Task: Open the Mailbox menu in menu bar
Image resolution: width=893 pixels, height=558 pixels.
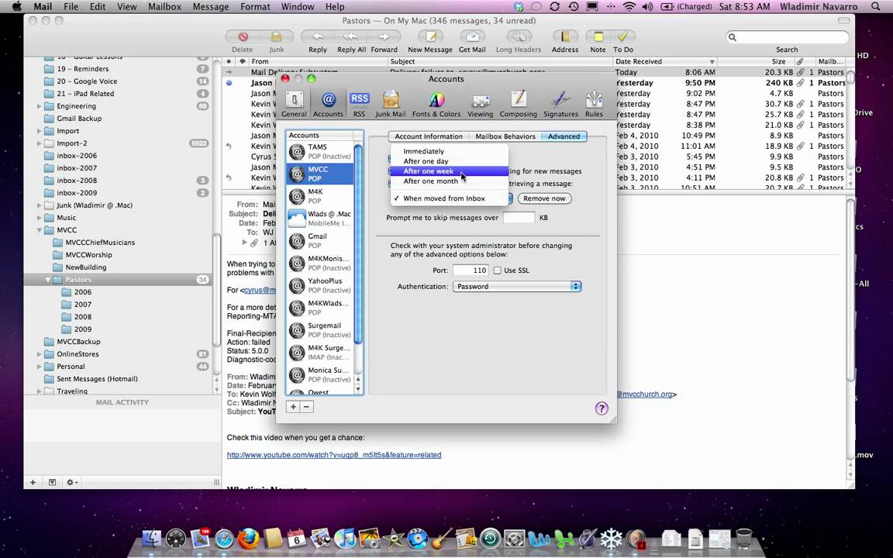Action: point(164,7)
